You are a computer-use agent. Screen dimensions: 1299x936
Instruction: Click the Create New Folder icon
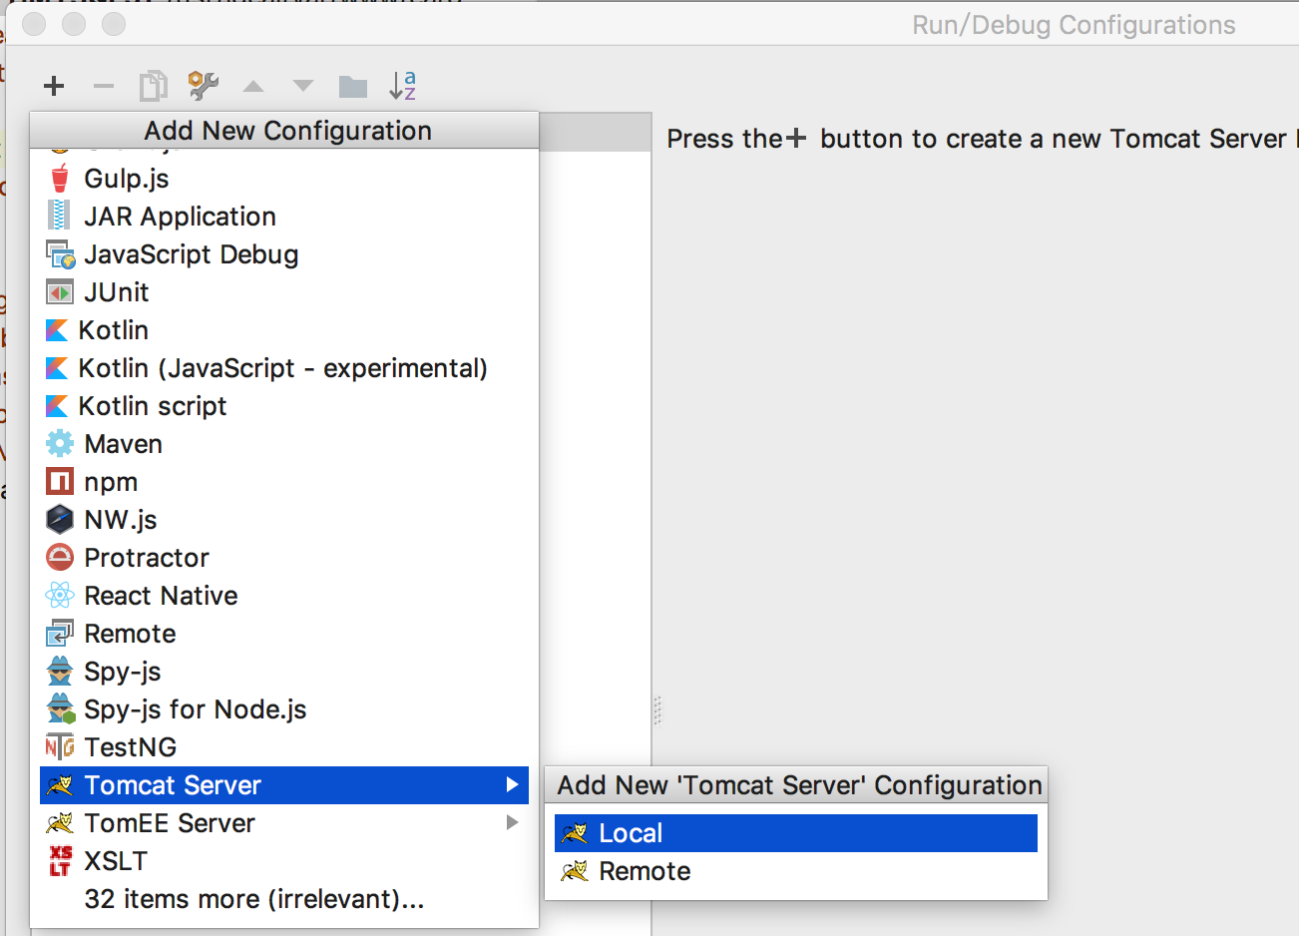353,87
